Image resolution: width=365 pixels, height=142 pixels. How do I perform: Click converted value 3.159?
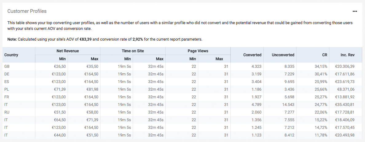click(257, 74)
